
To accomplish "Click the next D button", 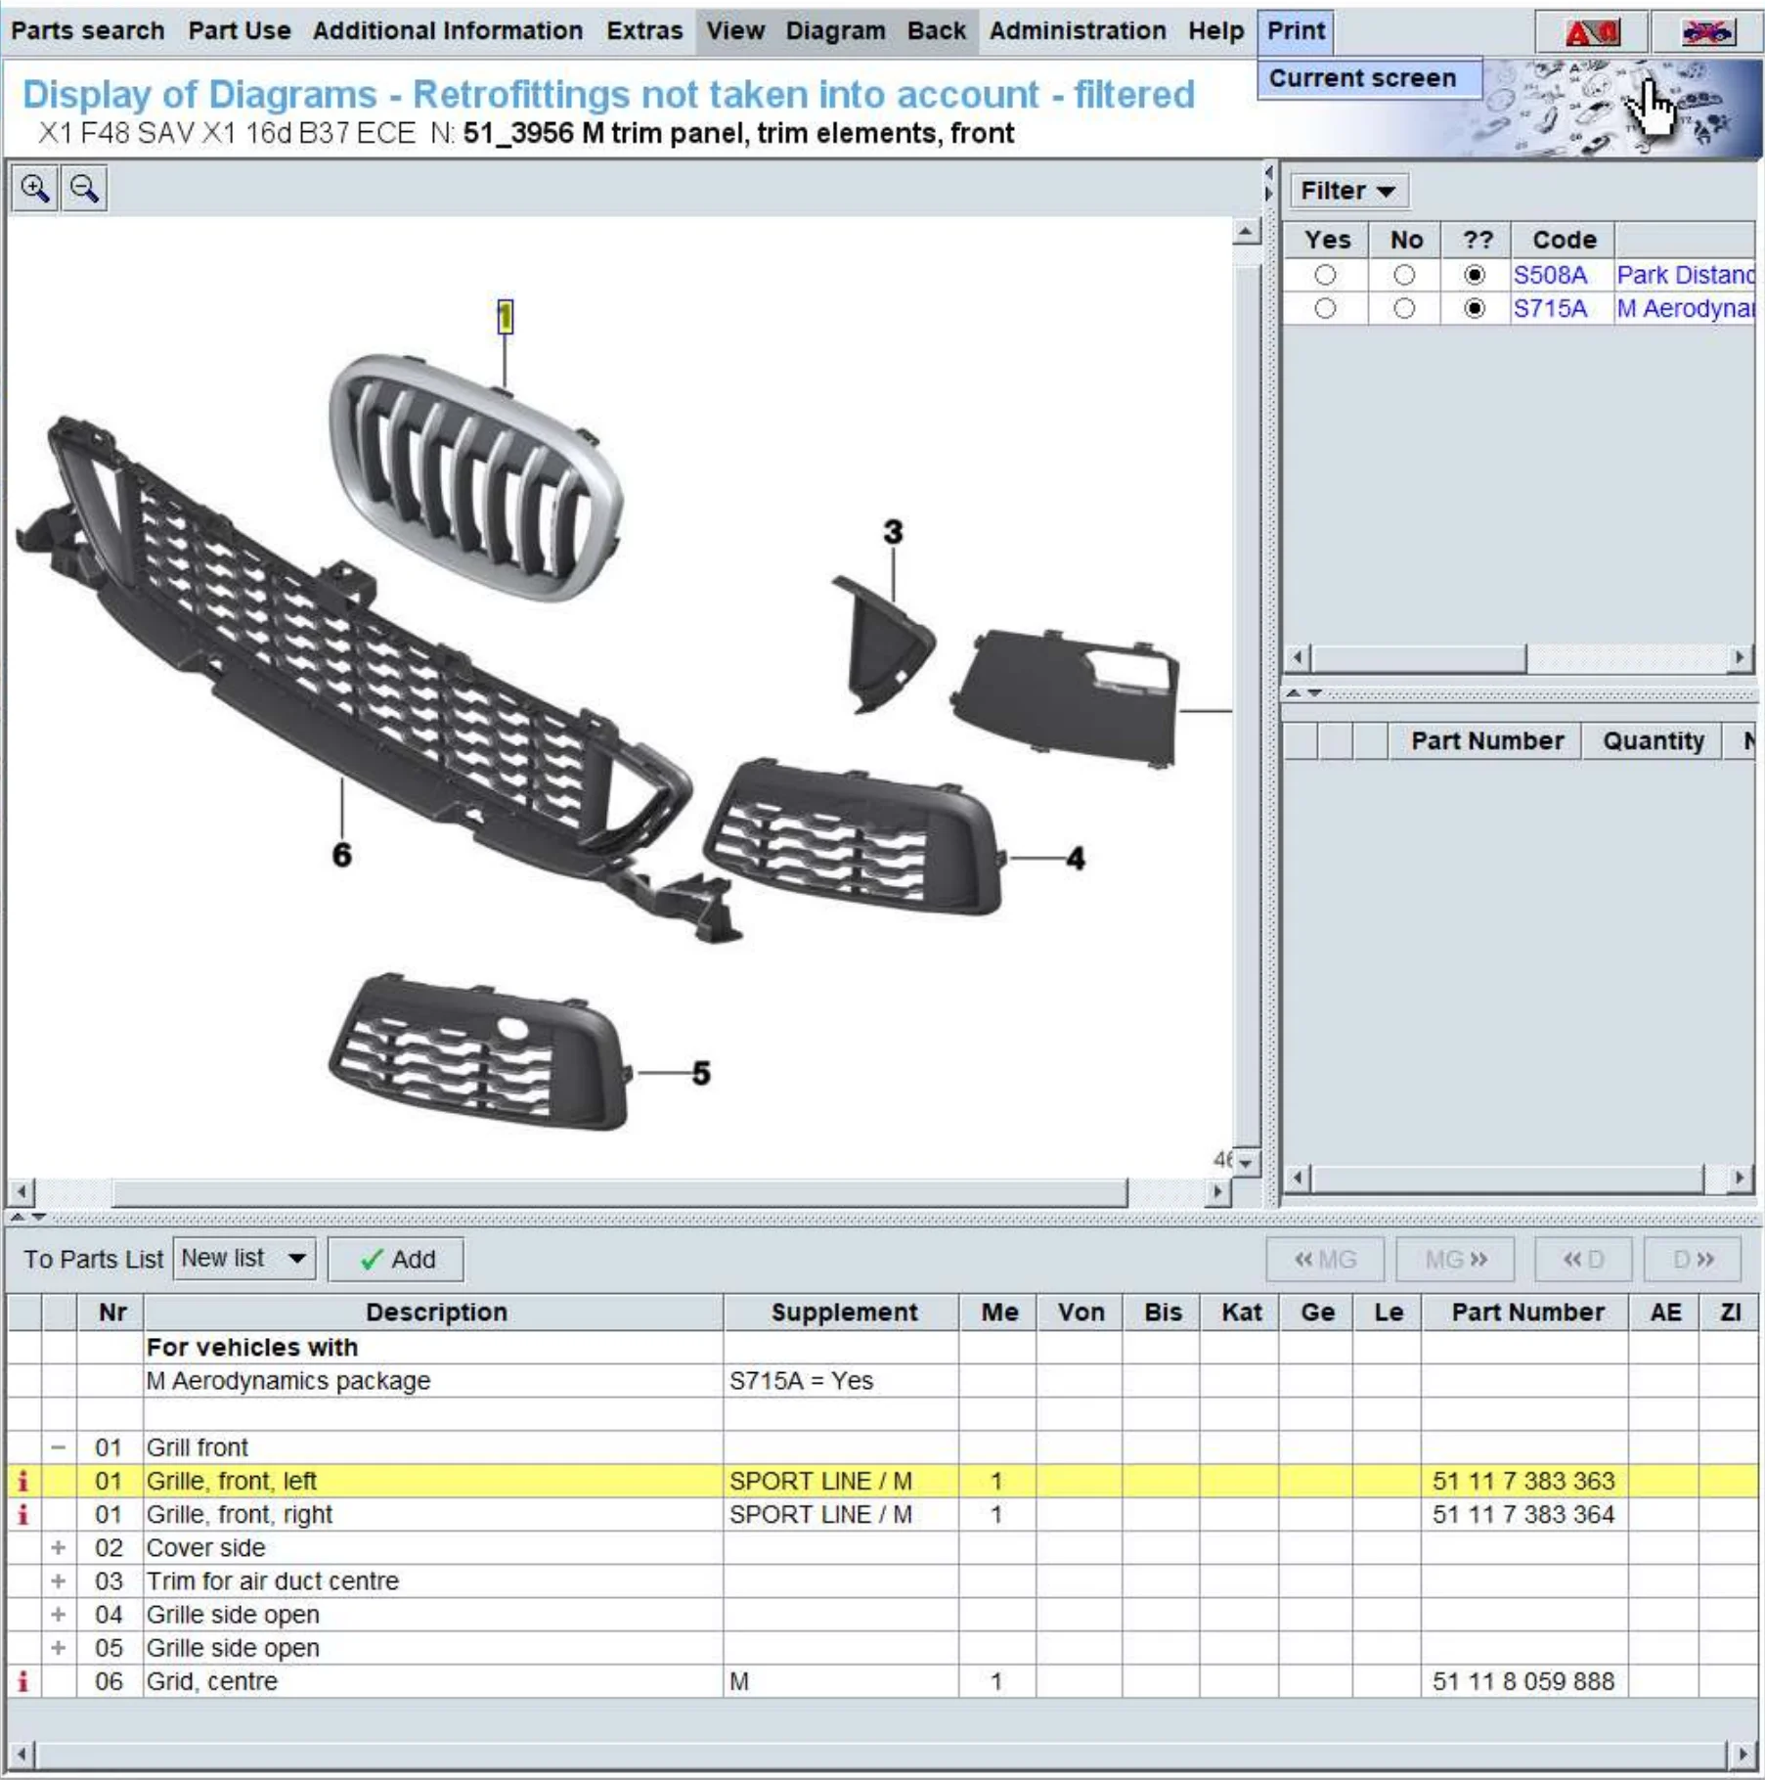I will 1693,1259.
